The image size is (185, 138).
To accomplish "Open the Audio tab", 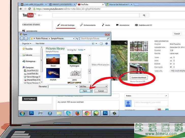I will point(106,25).
